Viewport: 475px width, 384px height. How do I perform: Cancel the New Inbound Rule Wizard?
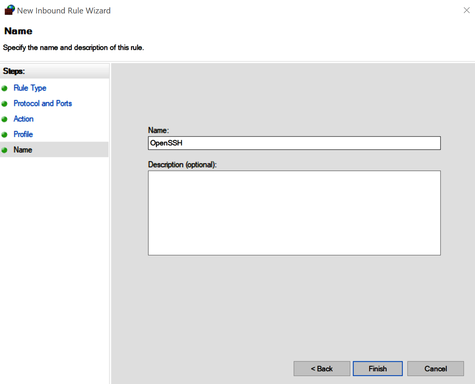[435, 368]
